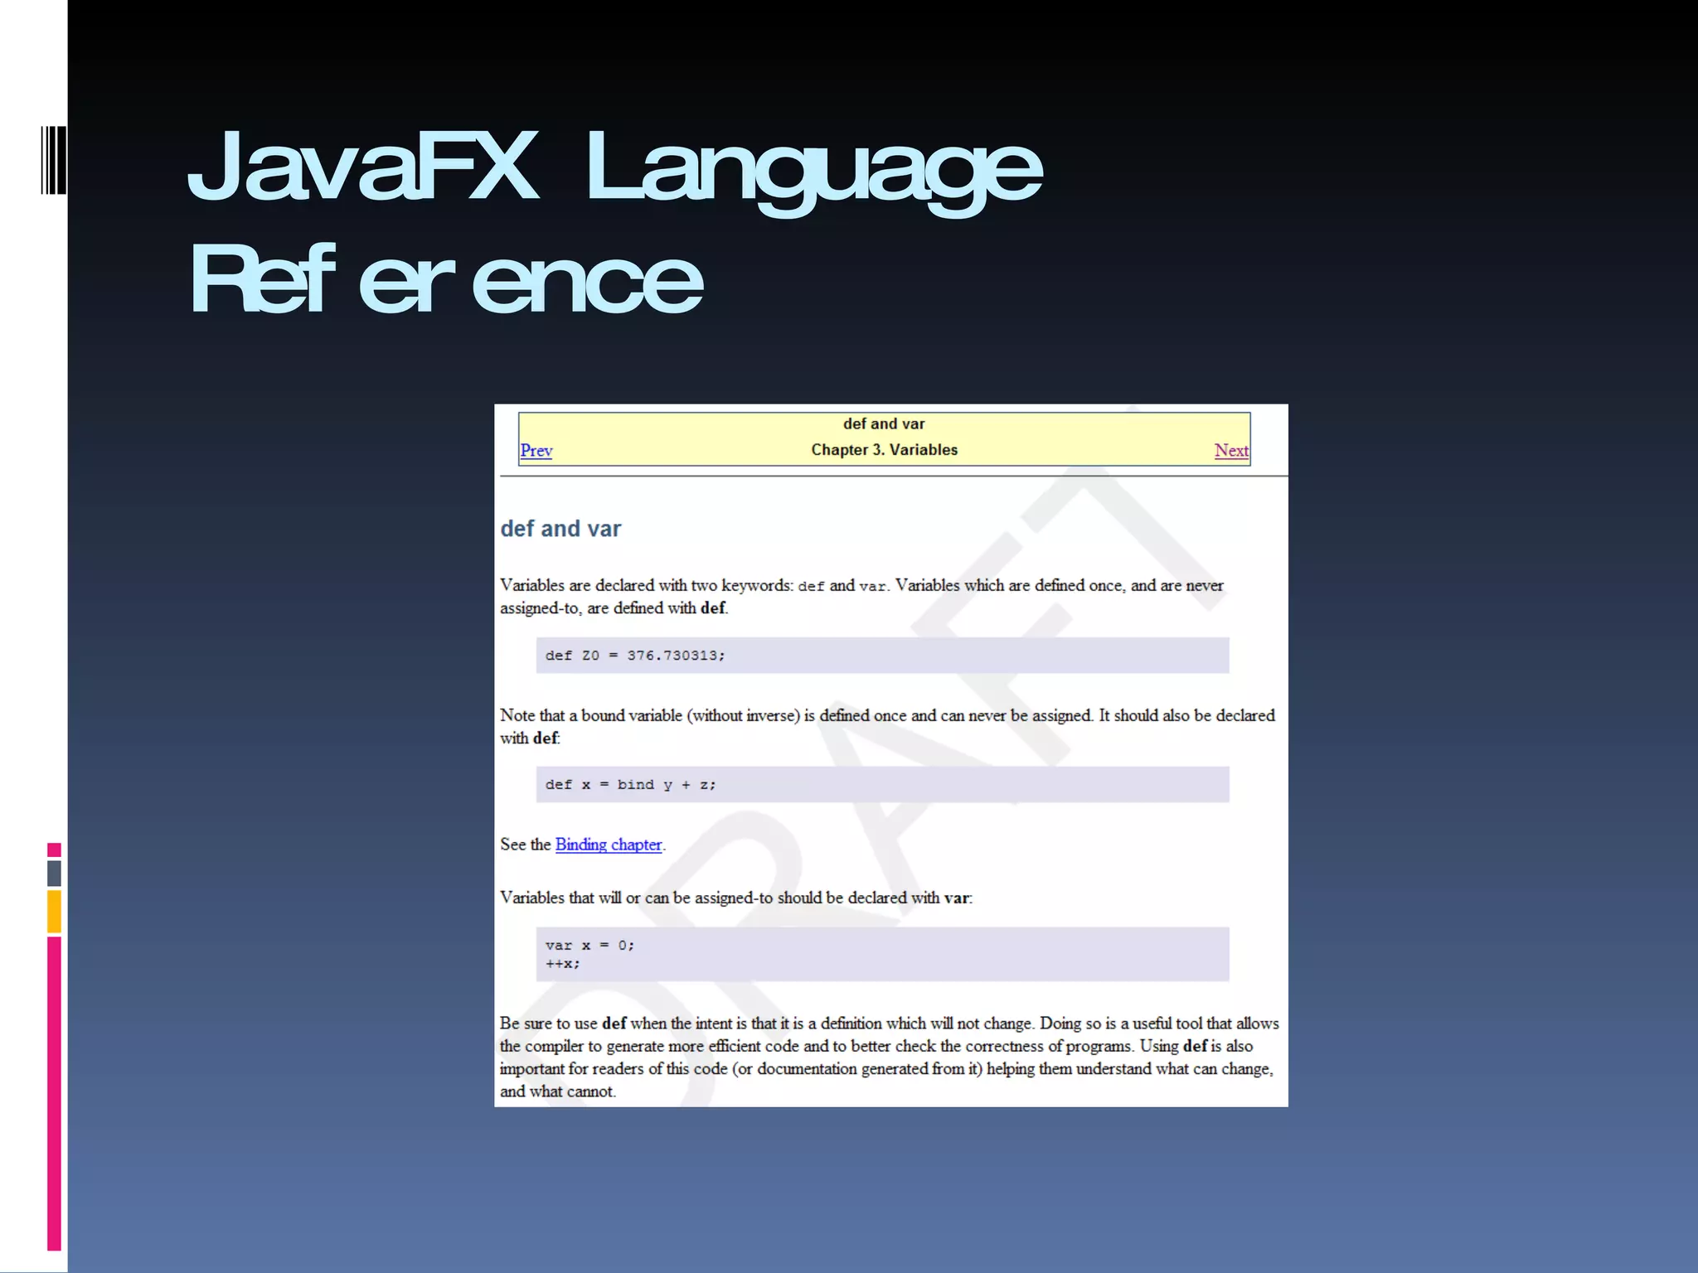Click sentence 'Variables that will or can be assigned-to'
Image resolution: width=1698 pixels, height=1273 pixels.
736,898
